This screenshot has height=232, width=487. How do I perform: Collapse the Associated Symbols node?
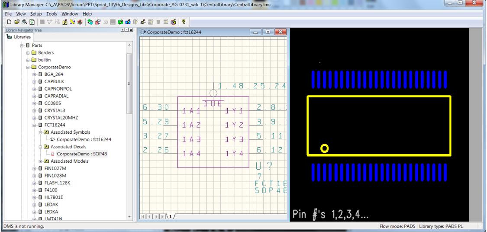click(40, 132)
